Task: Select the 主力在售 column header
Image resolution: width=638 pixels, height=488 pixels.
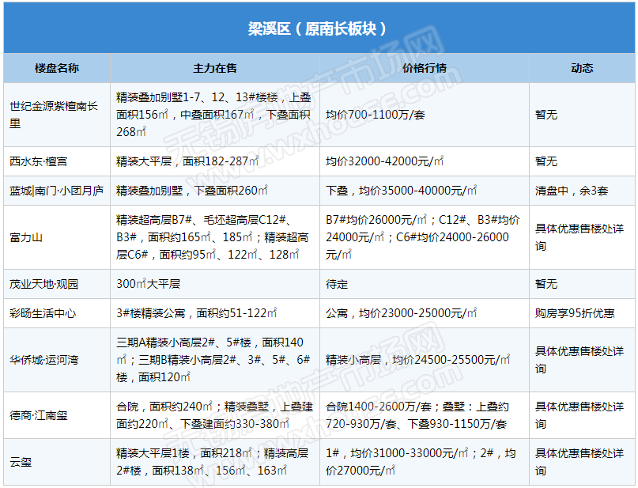Action: point(215,68)
